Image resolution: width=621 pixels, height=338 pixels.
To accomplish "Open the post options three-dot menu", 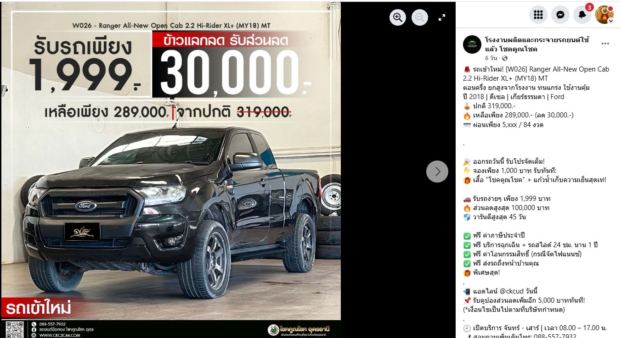I will (605, 44).
